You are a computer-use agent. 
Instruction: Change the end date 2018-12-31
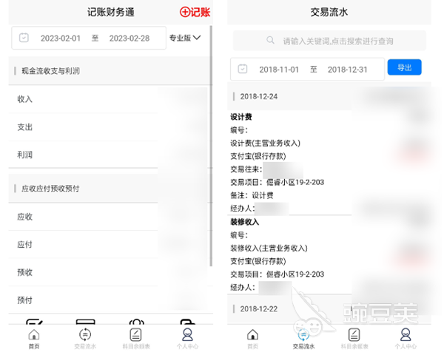click(x=348, y=69)
